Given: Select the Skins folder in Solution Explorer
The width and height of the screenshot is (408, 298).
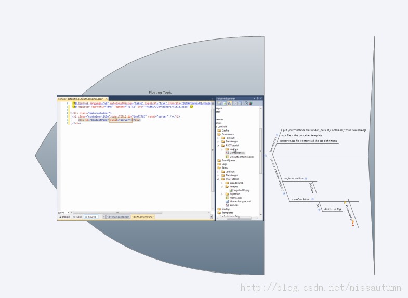Looking at the screenshot, I should click(x=225, y=168).
